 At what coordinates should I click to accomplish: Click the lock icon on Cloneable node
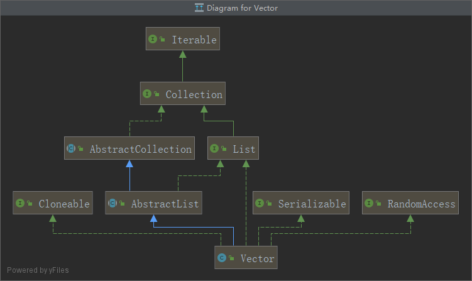[30, 203]
